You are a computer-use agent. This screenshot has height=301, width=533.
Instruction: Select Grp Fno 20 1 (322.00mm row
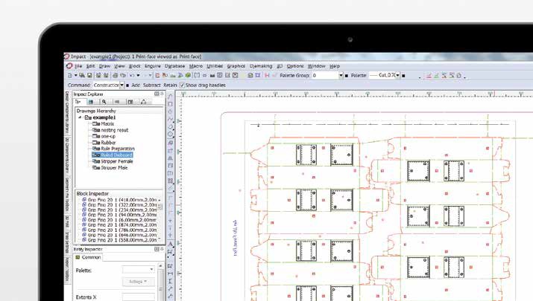(x=119, y=204)
